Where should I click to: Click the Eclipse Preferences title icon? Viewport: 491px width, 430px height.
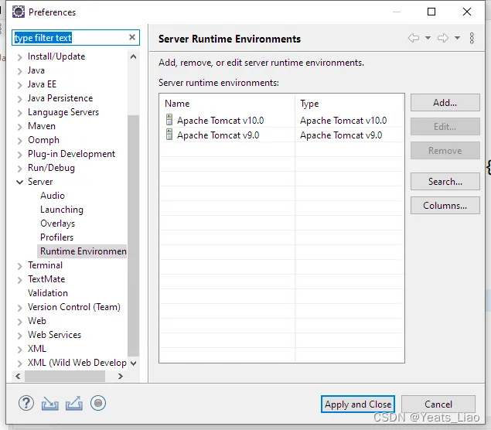[18, 12]
